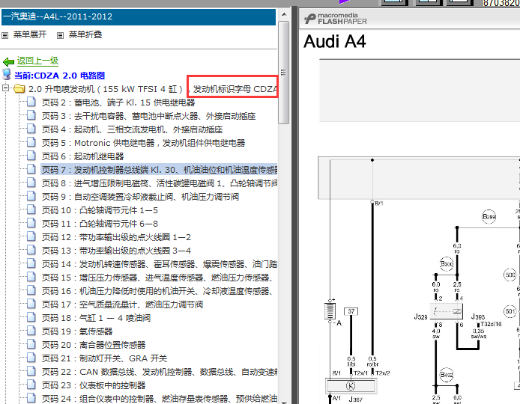Click the J367 component label in diagram
This screenshot has width=520, height=404.
coord(356,400)
